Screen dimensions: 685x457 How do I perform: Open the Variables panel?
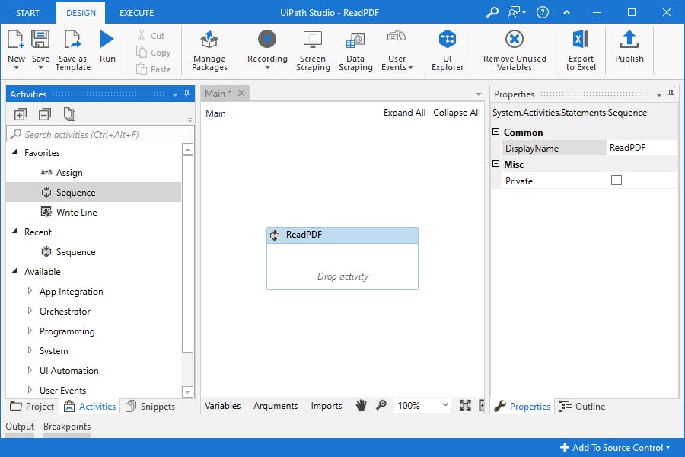point(223,405)
